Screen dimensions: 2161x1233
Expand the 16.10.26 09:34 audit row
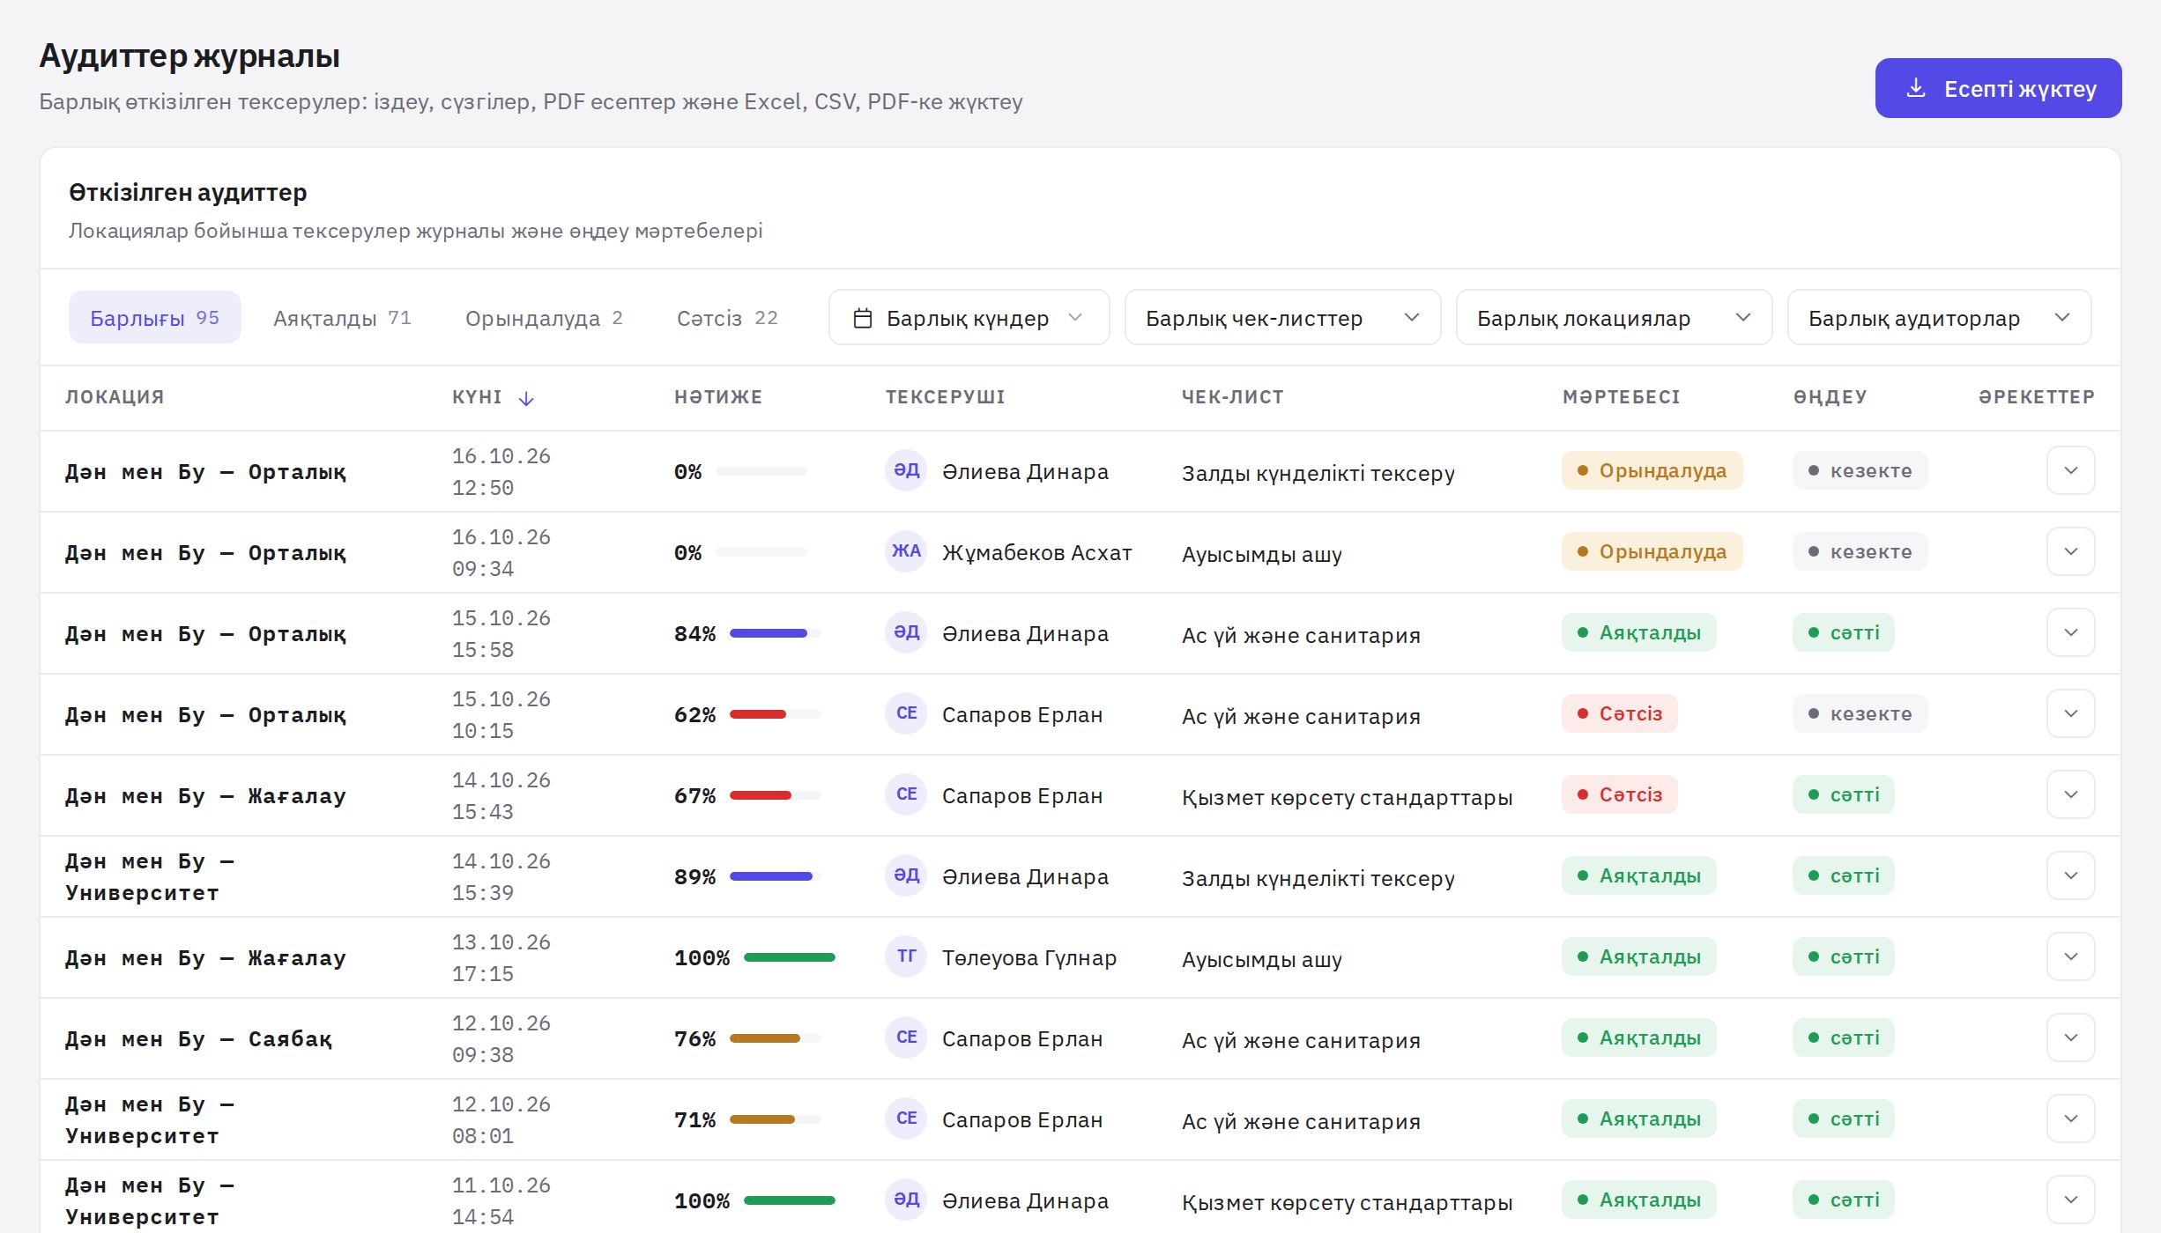pos(2070,551)
